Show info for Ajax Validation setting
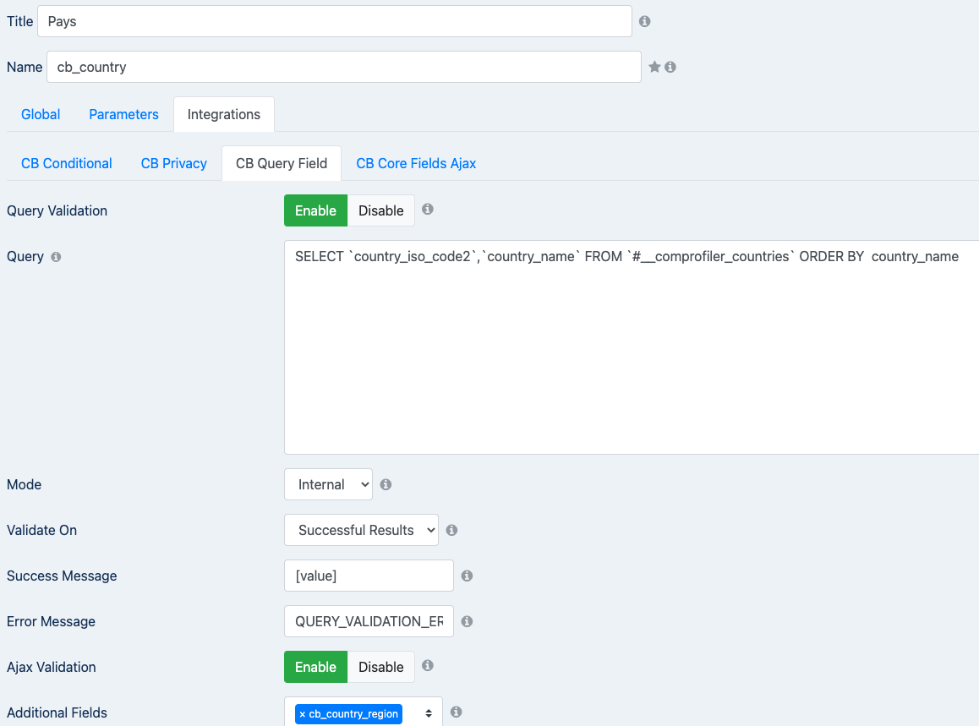The width and height of the screenshot is (979, 726). 428,665
